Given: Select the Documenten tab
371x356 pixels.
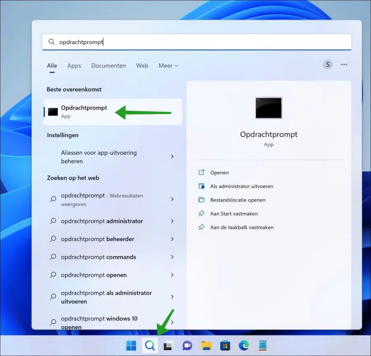Looking at the screenshot, I should 108,66.
